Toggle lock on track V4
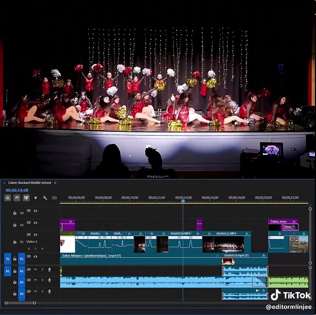The image size is (316, 315). [15, 213]
